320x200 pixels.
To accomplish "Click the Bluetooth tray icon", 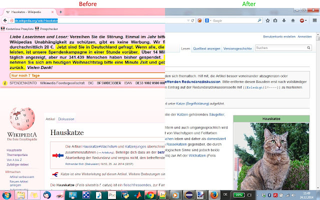I will coord(269,195).
